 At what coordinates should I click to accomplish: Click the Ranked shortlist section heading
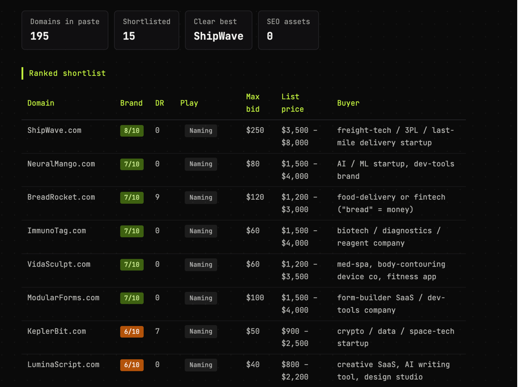(67, 73)
